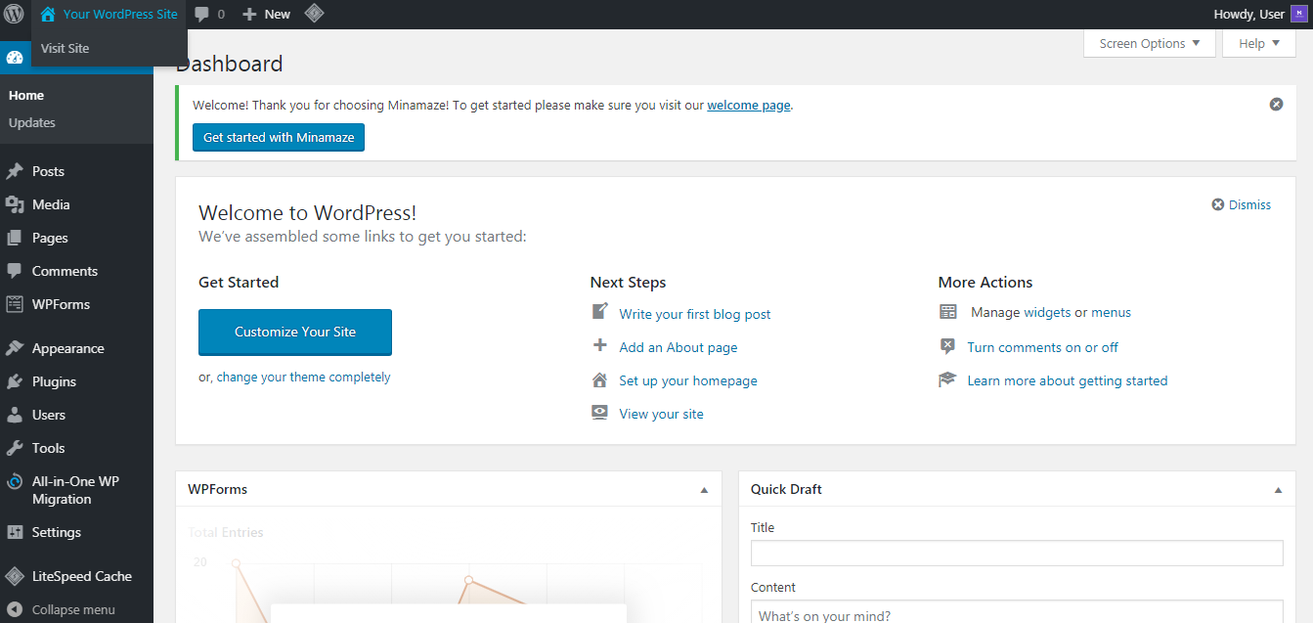Click the Quick Draft Title field
The width and height of the screenshot is (1313, 623).
point(1017,553)
